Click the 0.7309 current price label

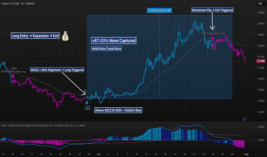pyautogui.click(x=261, y=61)
